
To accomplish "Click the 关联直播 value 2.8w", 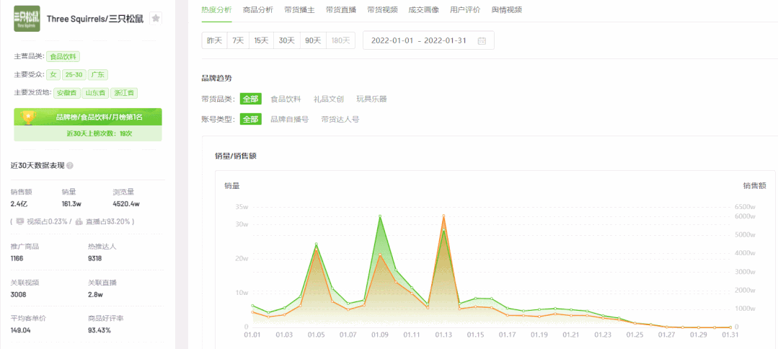I will click(x=95, y=294).
